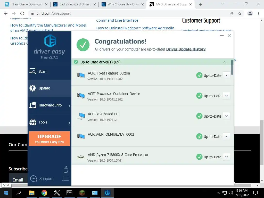
Task: Click ACPI\VEN_QEMU&DEV_0002 device icon
Action: (x=81, y=136)
